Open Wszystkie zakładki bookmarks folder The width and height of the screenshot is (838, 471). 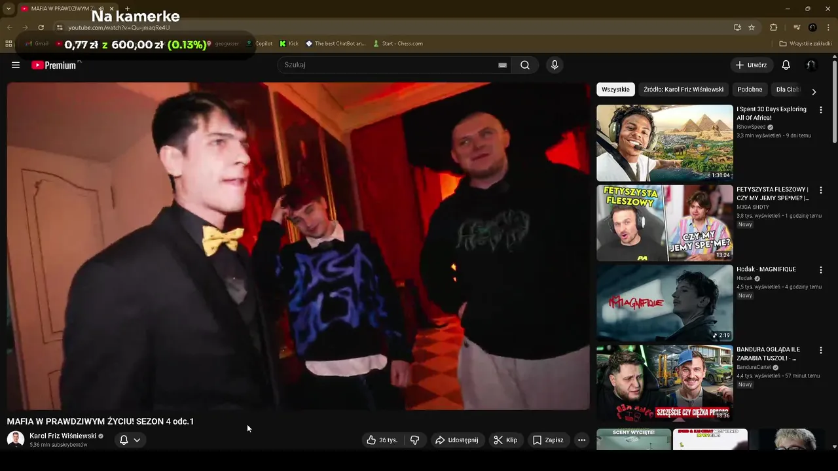[x=806, y=44]
